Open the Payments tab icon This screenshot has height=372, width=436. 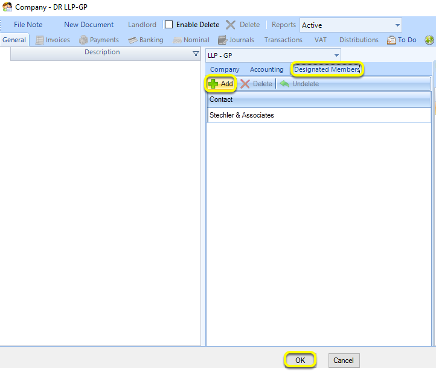click(x=83, y=40)
